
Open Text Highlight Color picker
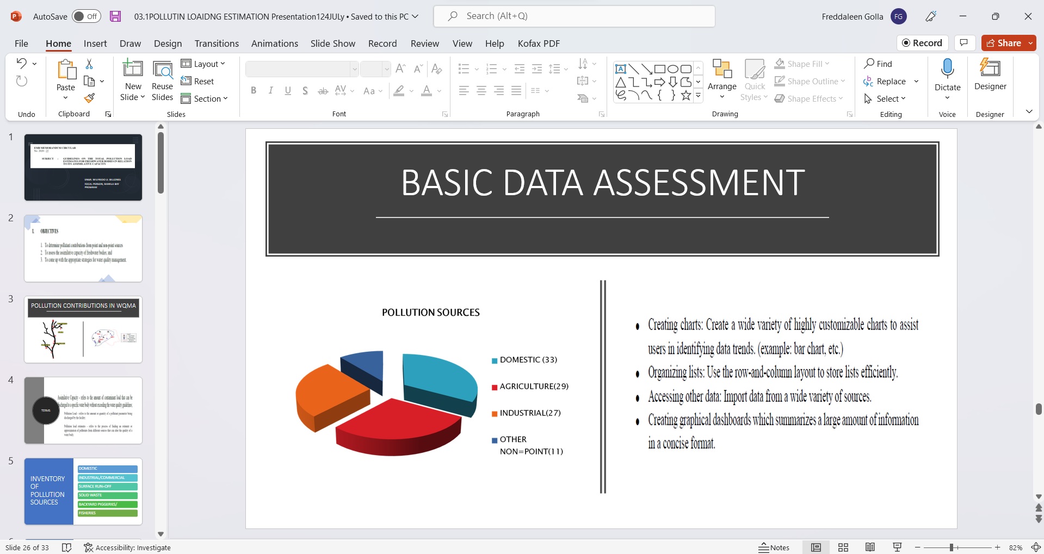click(399, 91)
